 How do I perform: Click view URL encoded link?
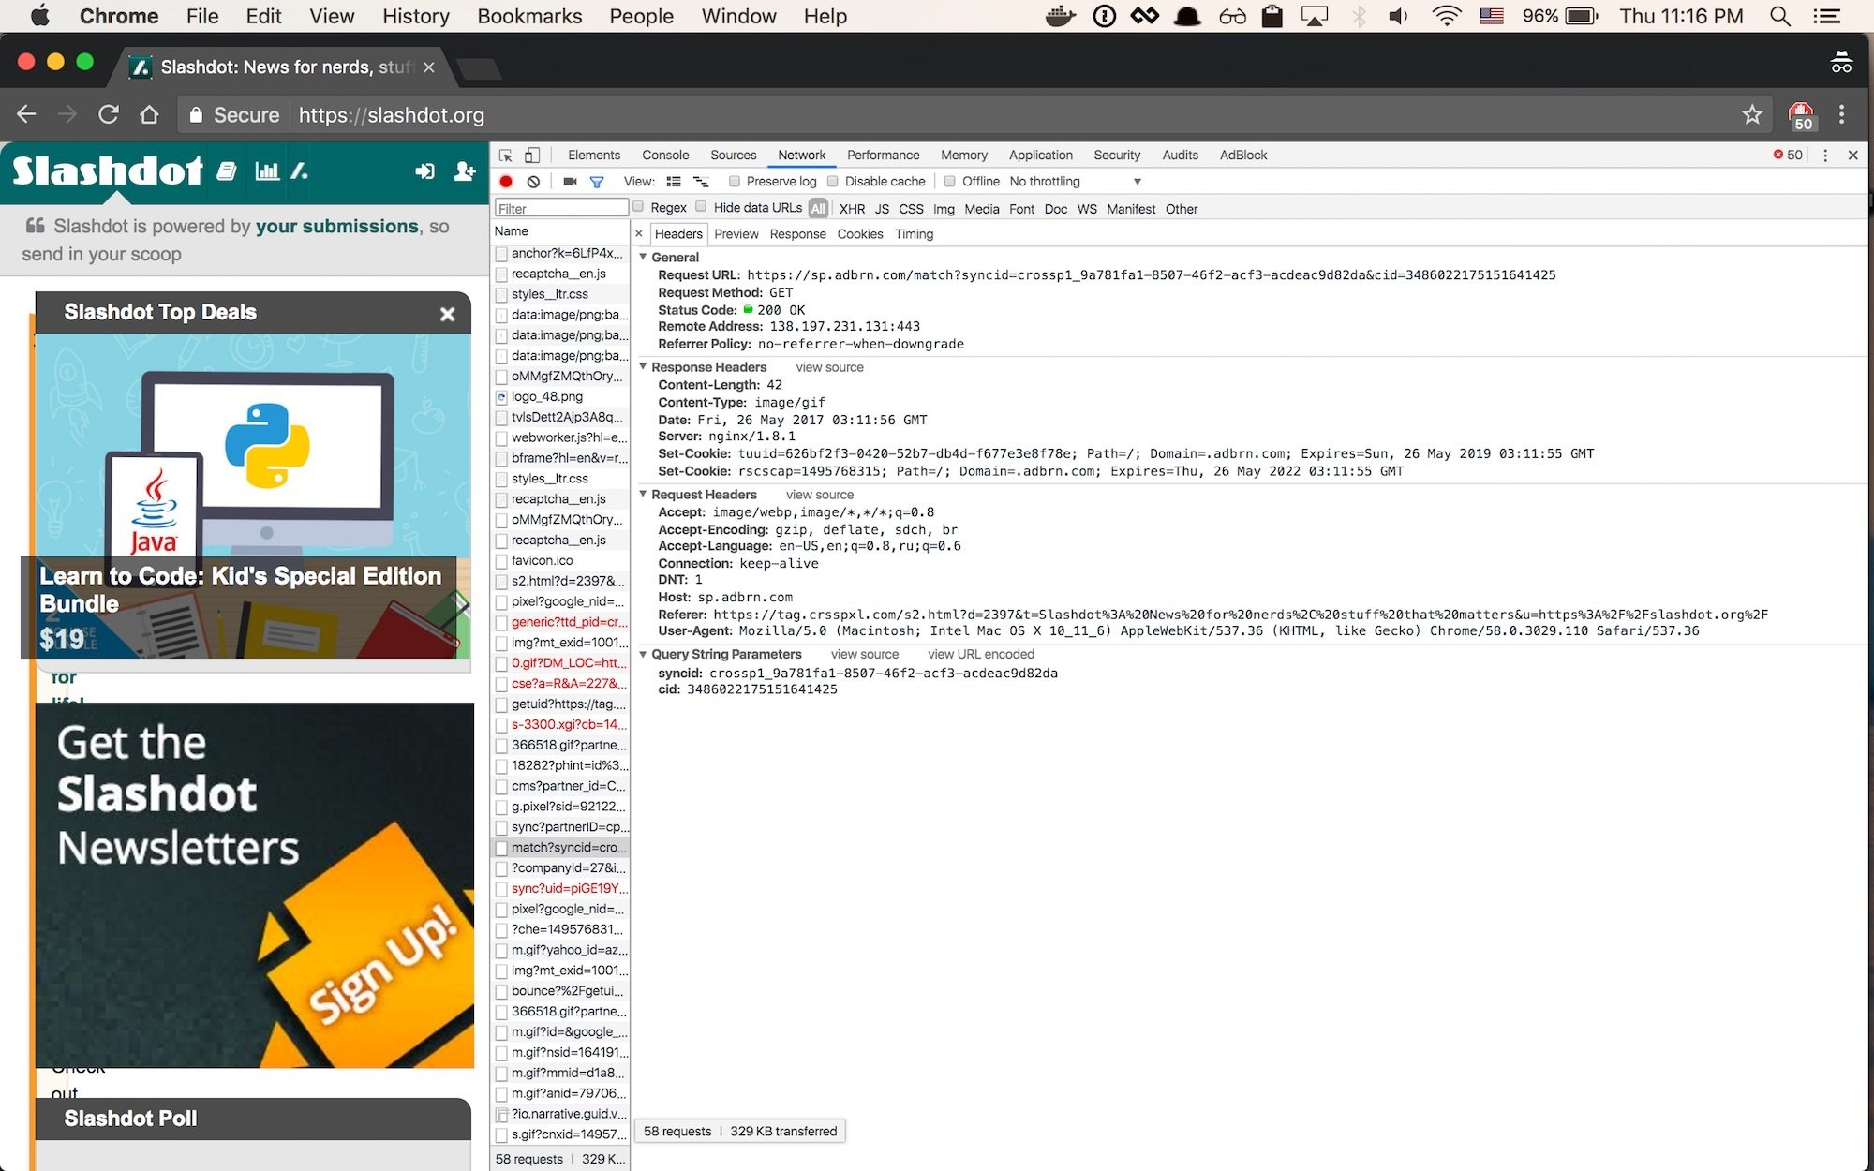[980, 654]
